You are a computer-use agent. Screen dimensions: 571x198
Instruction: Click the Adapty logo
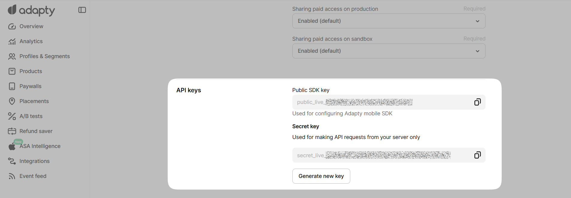coord(31,10)
